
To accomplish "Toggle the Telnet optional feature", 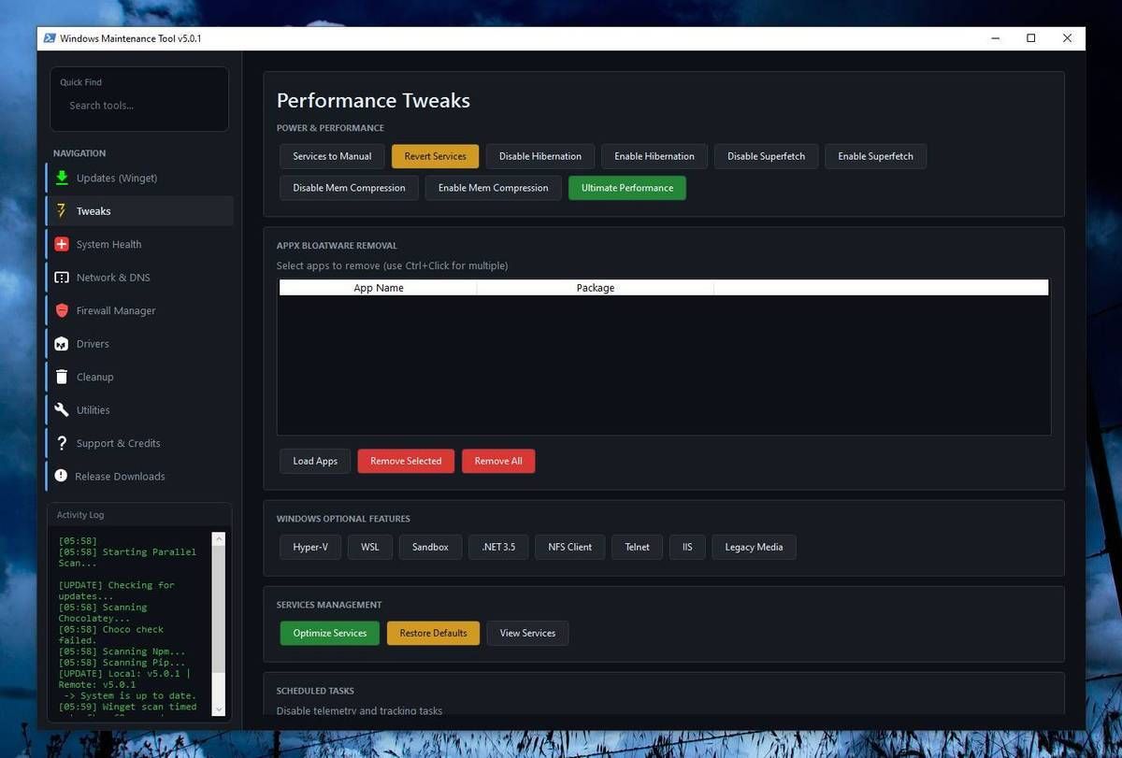I will coord(637,547).
